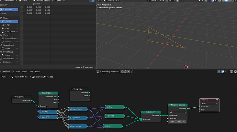Open the overlay options dropdown arrow
The height and width of the screenshot is (132, 237).
(226, 71)
